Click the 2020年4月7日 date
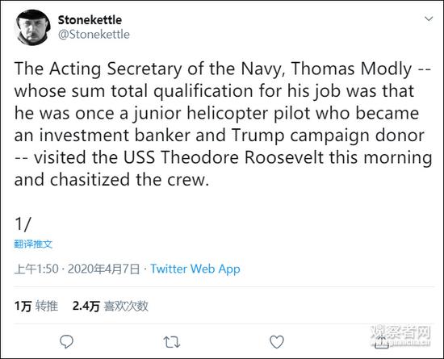444x359 pixels. (103, 269)
